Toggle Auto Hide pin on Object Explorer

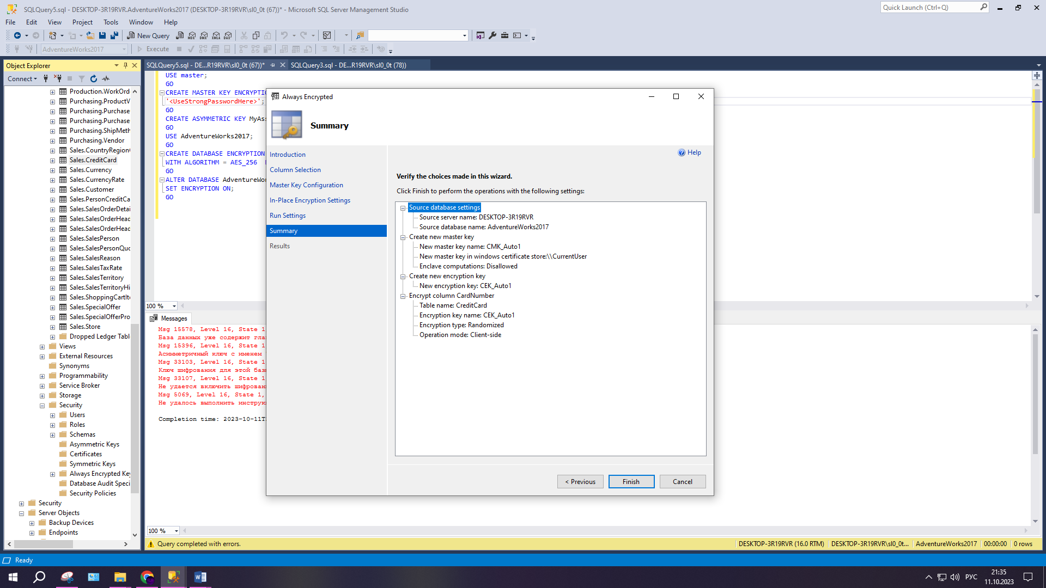125,65
